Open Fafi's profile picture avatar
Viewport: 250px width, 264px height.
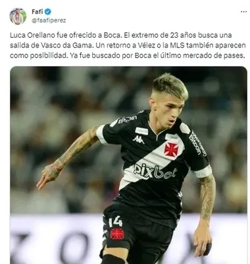coord(18,16)
